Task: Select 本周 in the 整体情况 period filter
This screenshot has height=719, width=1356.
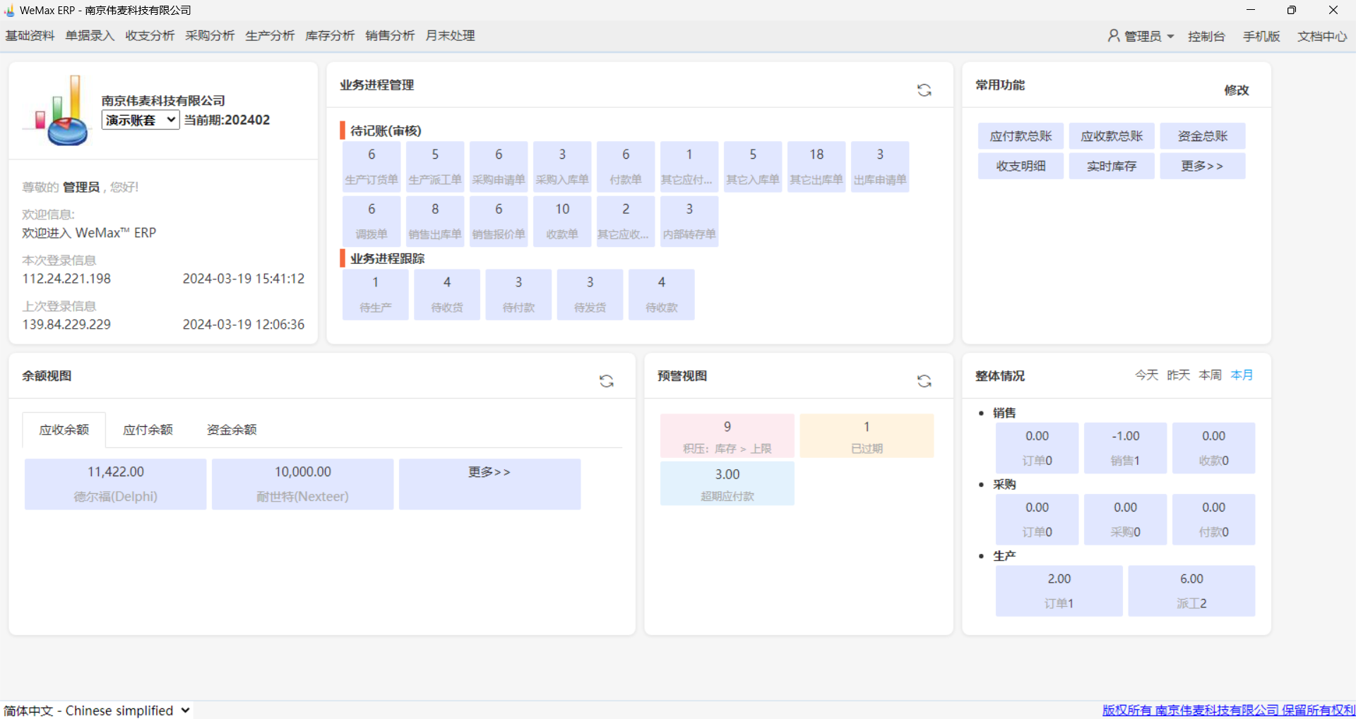Action: coord(1210,375)
